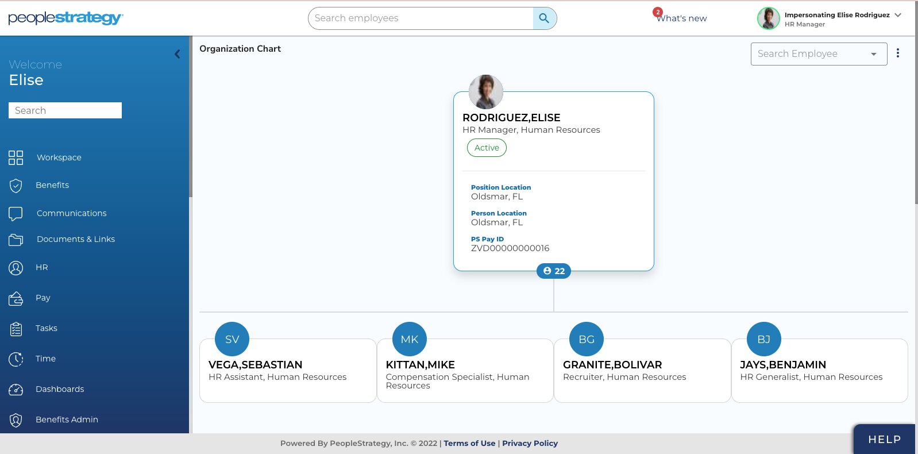Open the Workspace grid icon
Image resolution: width=918 pixels, height=454 pixels.
pos(16,157)
